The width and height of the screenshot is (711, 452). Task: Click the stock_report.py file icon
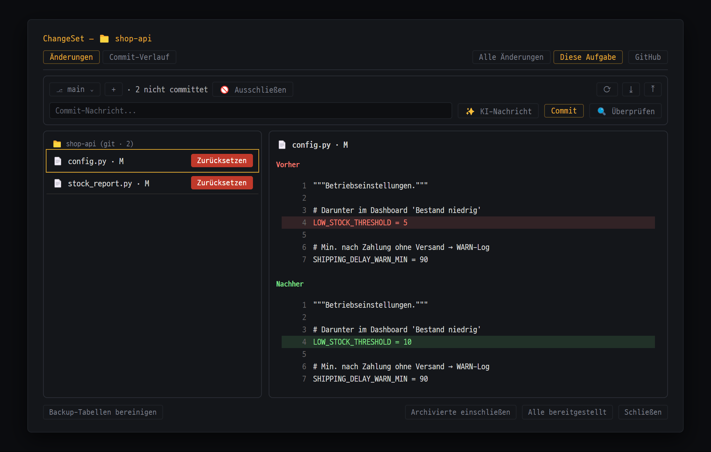click(x=58, y=183)
